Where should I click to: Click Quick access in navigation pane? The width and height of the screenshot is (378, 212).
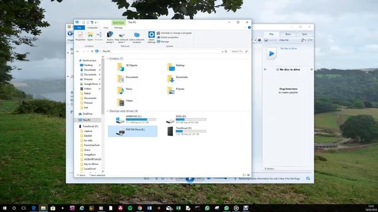[89, 60]
